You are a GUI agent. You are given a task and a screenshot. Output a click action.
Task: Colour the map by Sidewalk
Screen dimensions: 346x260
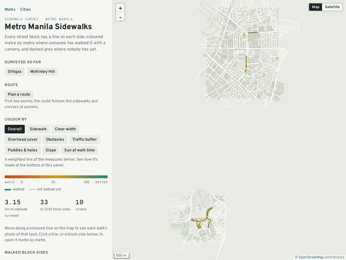38,129
